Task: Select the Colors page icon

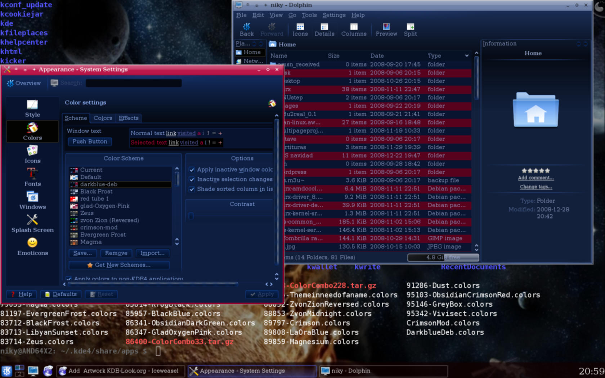Action: tap(32, 131)
